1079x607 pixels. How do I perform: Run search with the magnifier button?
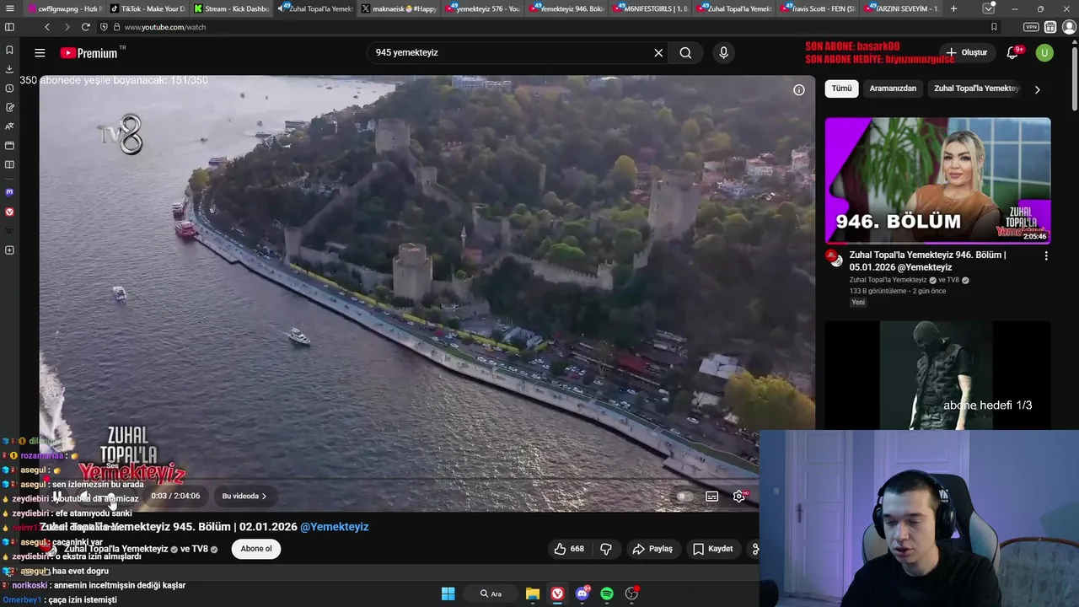click(x=685, y=53)
